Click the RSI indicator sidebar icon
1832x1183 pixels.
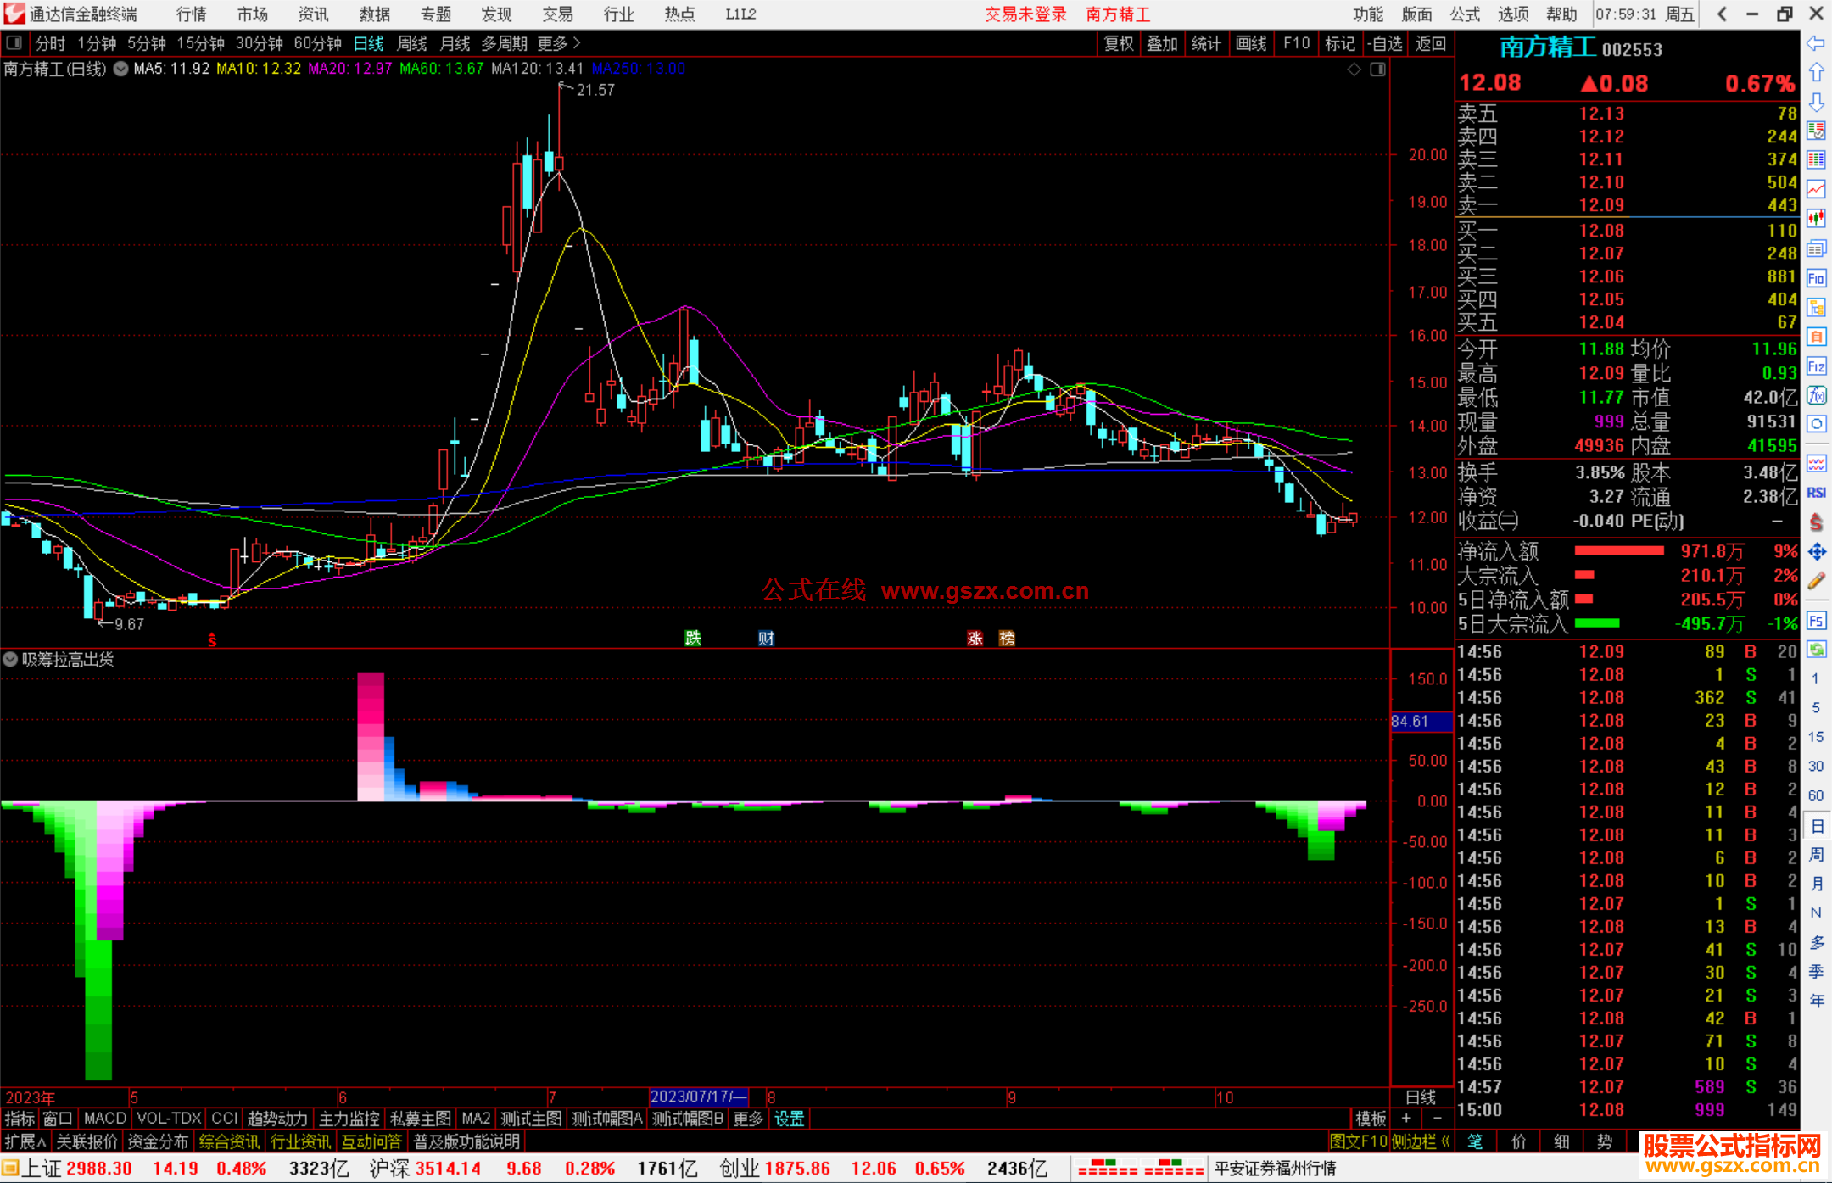1816,493
